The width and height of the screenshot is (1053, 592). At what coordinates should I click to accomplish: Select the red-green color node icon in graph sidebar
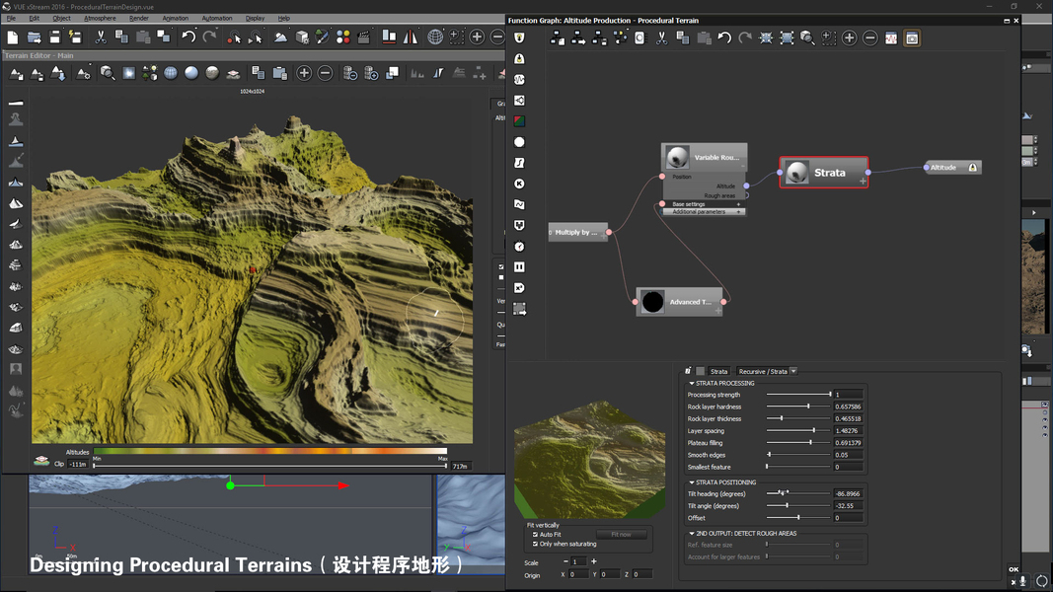tap(519, 121)
